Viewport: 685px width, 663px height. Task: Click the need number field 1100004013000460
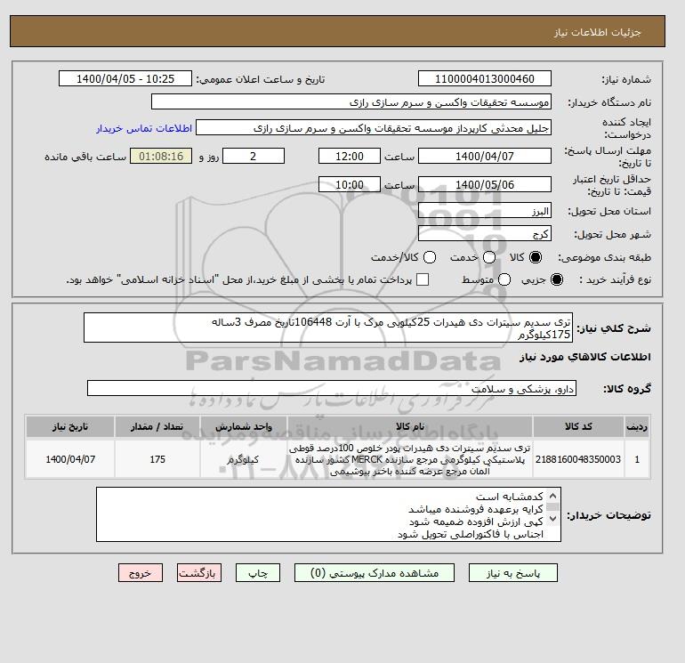pyautogui.click(x=485, y=78)
